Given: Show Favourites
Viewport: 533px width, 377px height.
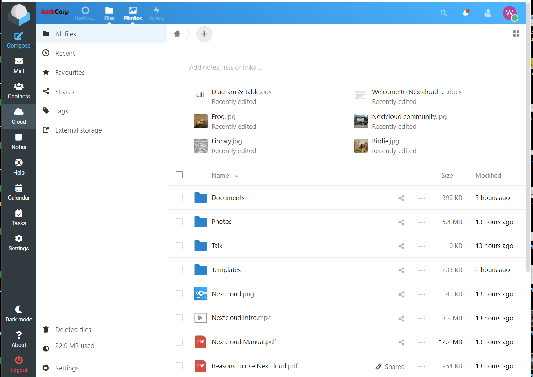Looking at the screenshot, I should pyautogui.click(x=102, y=72).
